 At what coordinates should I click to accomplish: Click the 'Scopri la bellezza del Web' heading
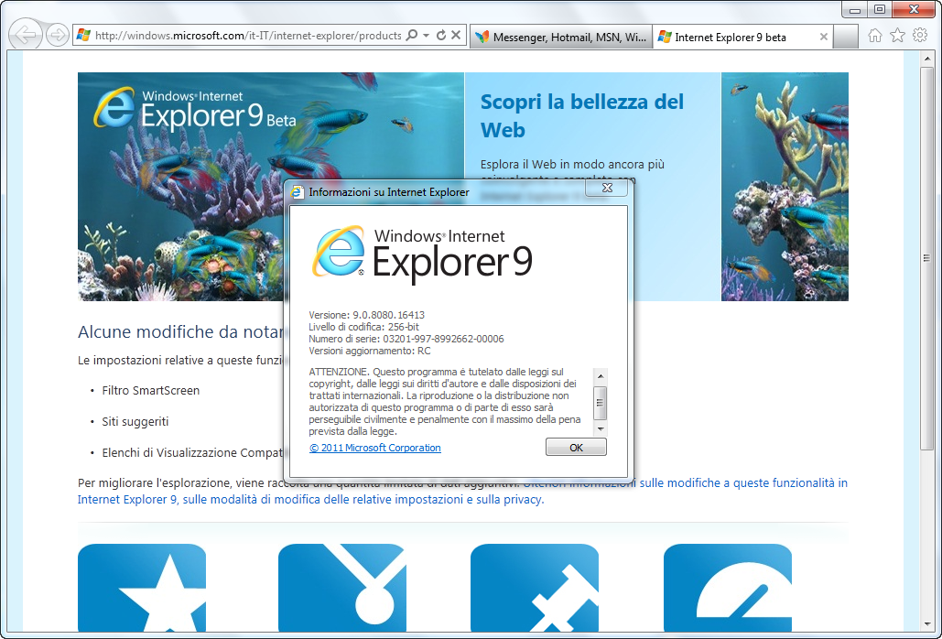[x=582, y=115]
